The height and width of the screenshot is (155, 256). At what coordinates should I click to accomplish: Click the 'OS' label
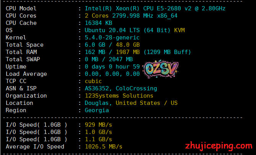tap(9, 30)
